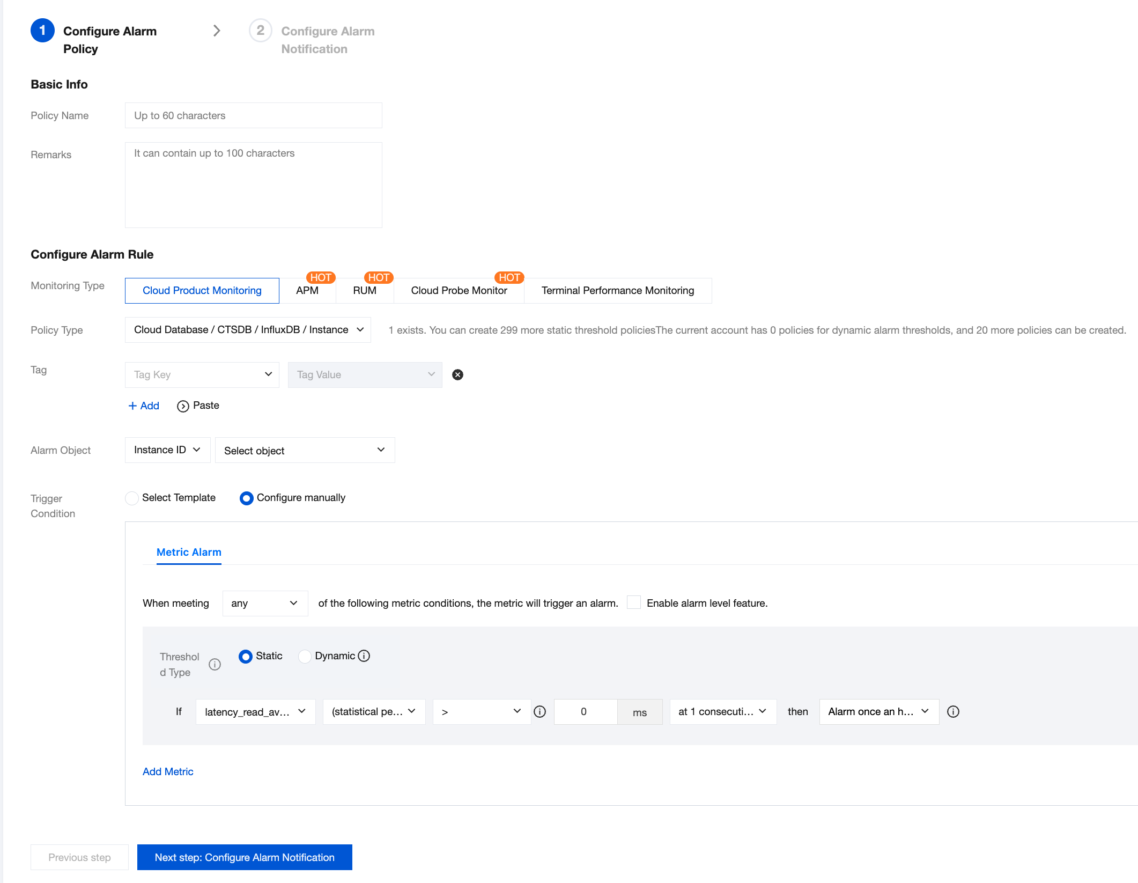Open the latency_read_av metric dropdown
This screenshot has height=883, width=1138.
coord(255,712)
